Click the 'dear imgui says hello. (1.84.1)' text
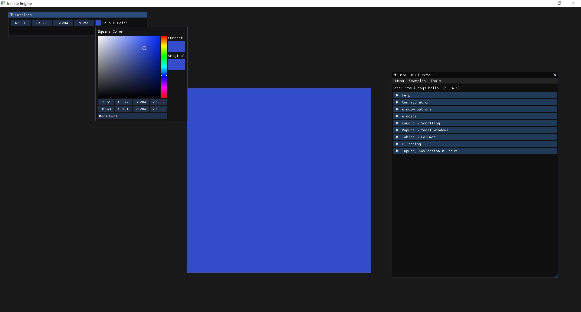Image resolution: width=581 pixels, height=312 pixels. point(427,88)
